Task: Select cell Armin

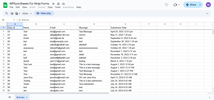Action: pos(36,38)
